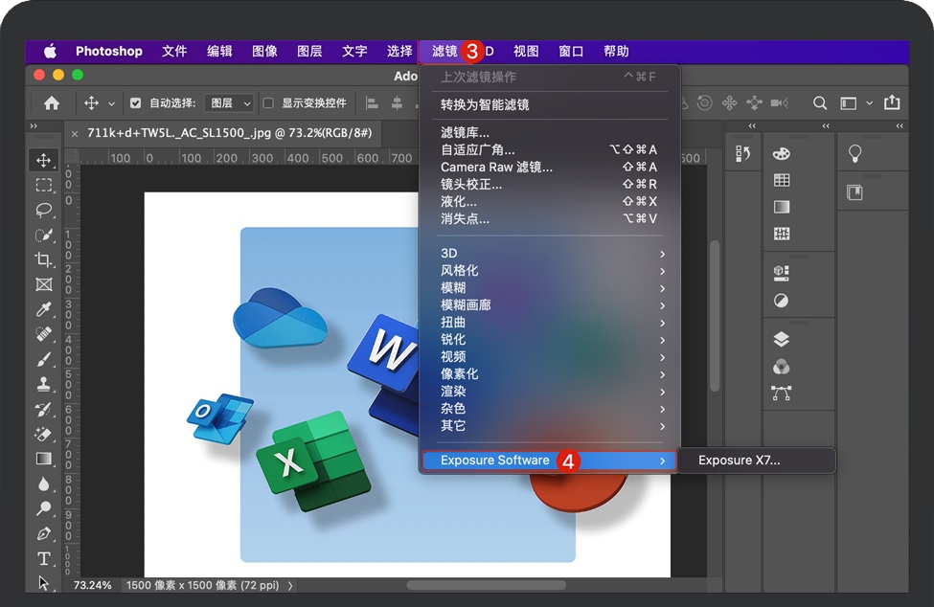Screen dimensions: 934x607
Task: Select the Crop tool
Action: pyautogui.click(x=43, y=259)
